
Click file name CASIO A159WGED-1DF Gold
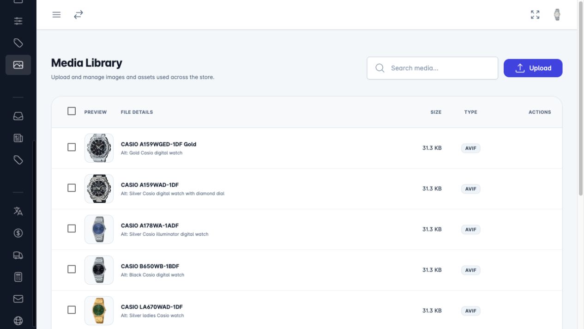pyautogui.click(x=158, y=144)
